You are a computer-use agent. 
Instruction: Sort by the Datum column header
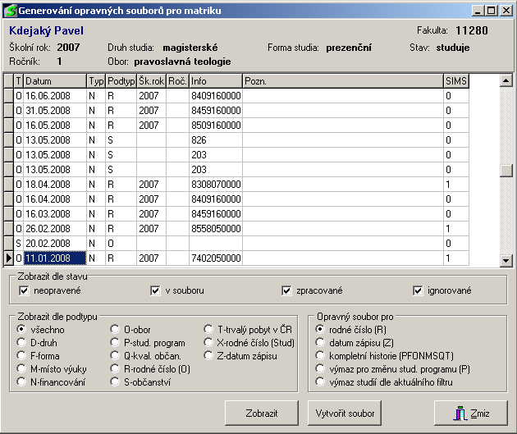(55, 81)
